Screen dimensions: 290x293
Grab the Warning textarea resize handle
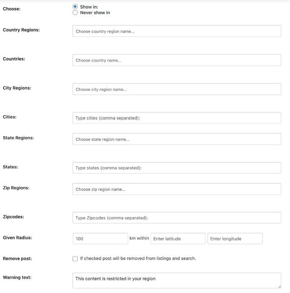coord(279,287)
